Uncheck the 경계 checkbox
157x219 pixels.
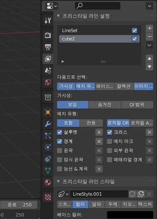click(x=60, y=141)
